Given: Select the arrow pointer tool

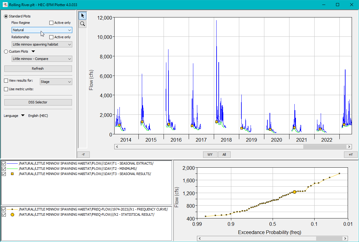Looking at the screenshot, I should coord(82,16).
